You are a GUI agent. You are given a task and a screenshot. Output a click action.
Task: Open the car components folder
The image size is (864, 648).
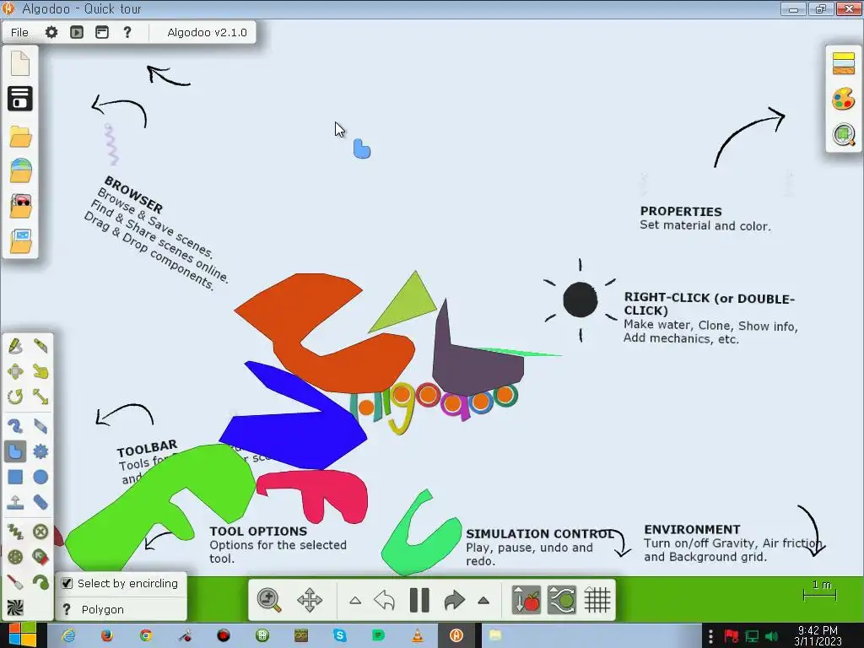[20, 206]
